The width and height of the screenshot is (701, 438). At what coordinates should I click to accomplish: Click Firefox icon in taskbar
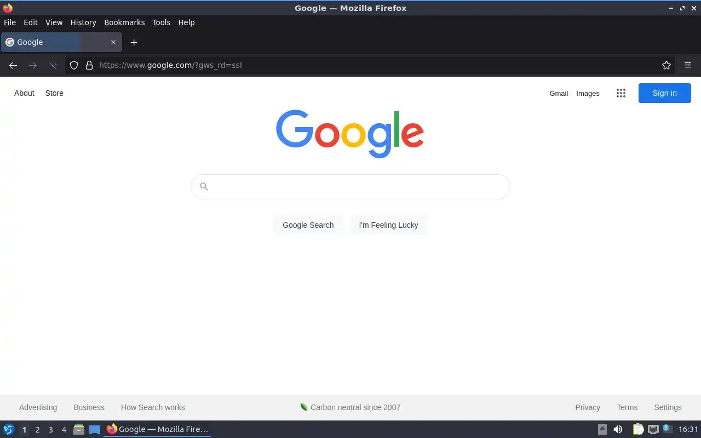click(x=112, y=429)
